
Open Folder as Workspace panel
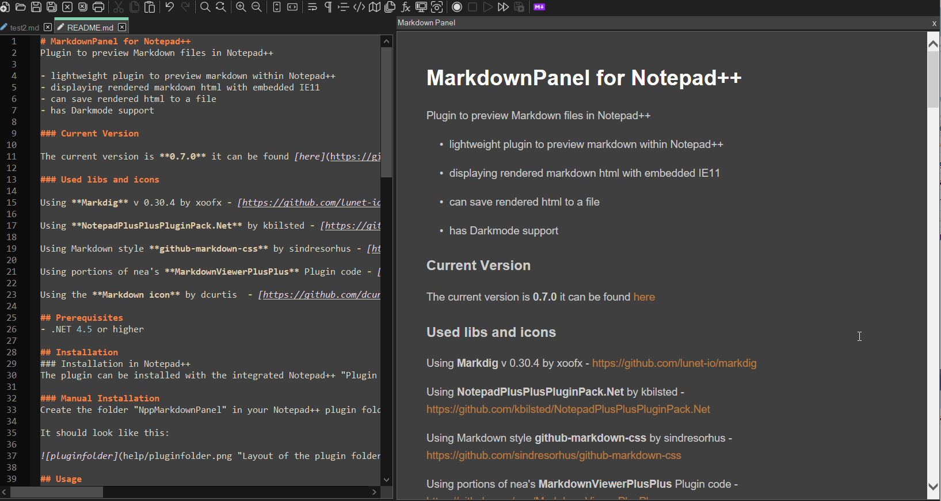421,7
